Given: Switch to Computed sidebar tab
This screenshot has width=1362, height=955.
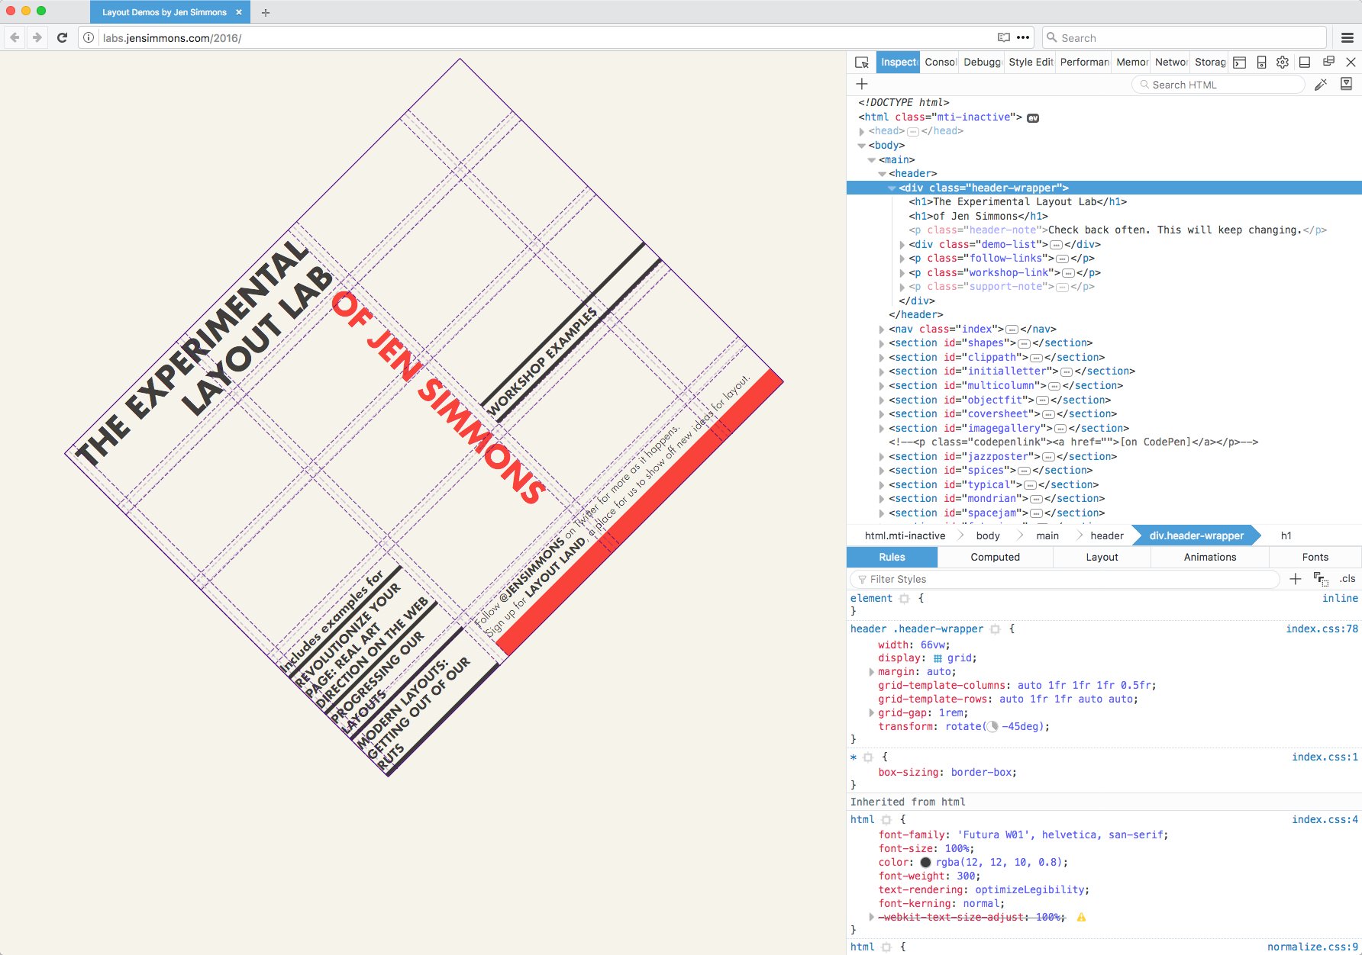Looking at the screenshot, I should click(x=995, y=557).
